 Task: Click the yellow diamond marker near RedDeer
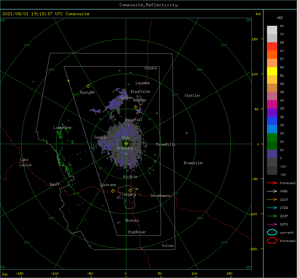[136, 107]
